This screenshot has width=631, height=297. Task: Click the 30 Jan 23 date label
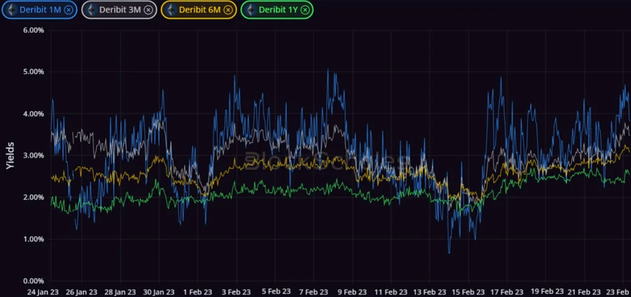click(x=159, y=292)
